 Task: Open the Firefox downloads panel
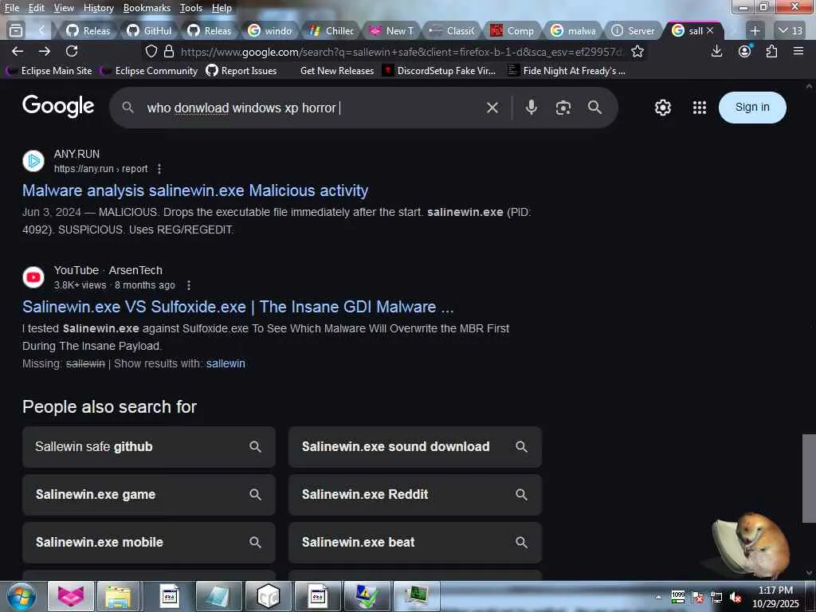716,51
